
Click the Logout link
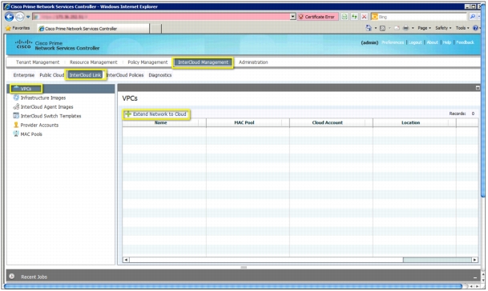click(x=415, y=42)
